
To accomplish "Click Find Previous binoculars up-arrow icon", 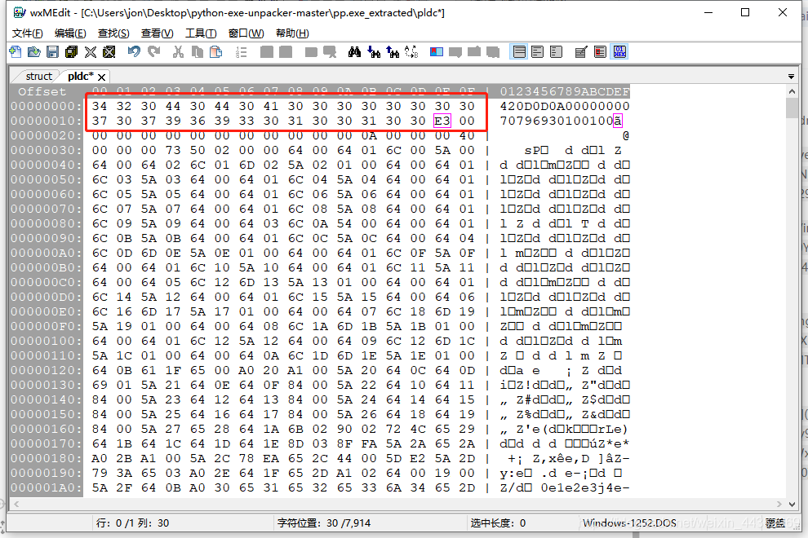I will coord(393,52).
